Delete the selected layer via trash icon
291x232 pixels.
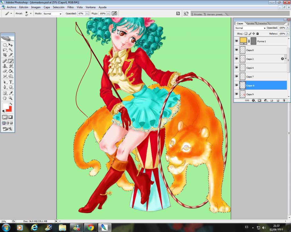pos(284,101)
